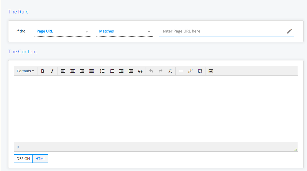Viewport: 307px width, 171px height.
Task: Open the Matches operator dropdown
Action: click(x=124, y=31)
